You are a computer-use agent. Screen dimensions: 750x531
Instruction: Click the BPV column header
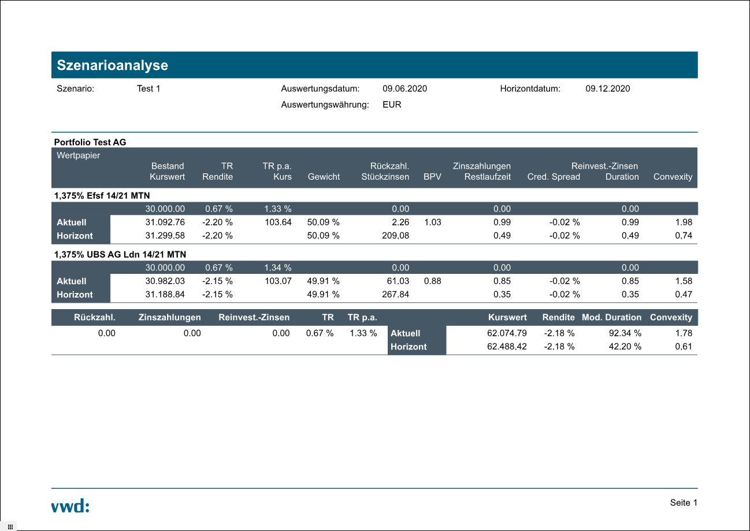tap(432, 177)
